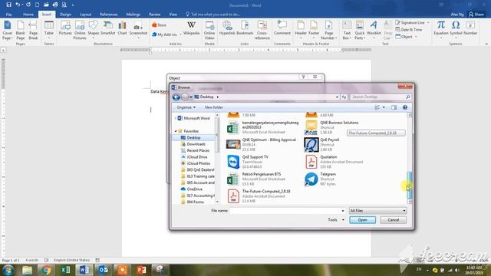Open the Table insert tool
Image resolution: width=491 pixels, height=276 pixels.
49,30
